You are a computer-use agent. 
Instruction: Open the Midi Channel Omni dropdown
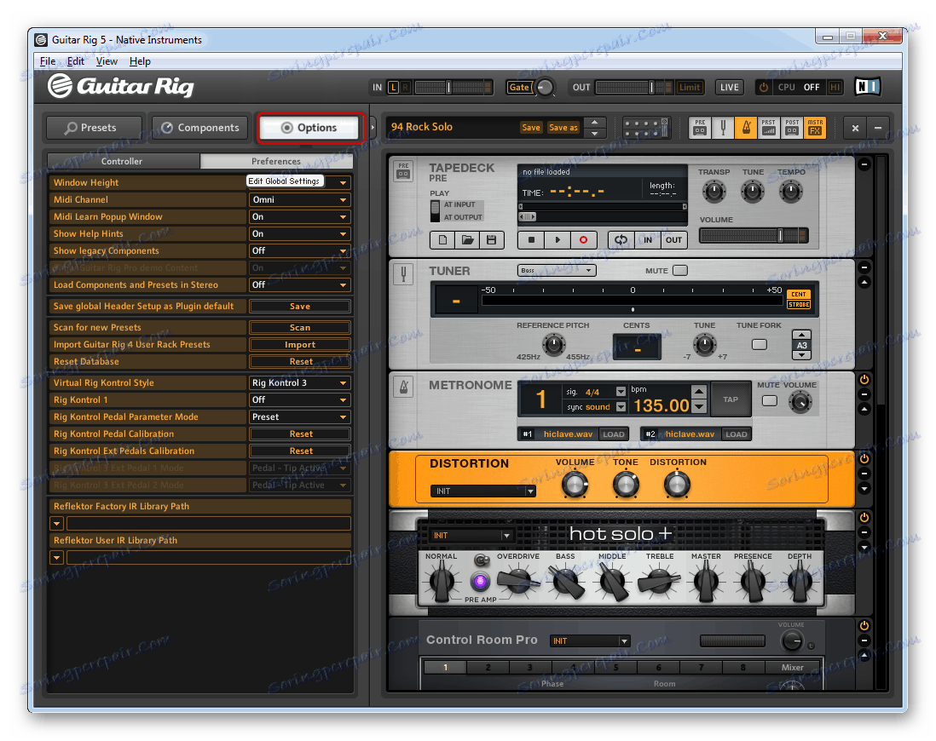pyautogui.click(x=300, y=199)
